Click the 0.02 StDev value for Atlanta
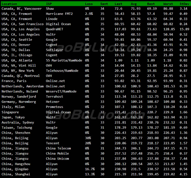191x178 pixels. (x=183, y=60)
